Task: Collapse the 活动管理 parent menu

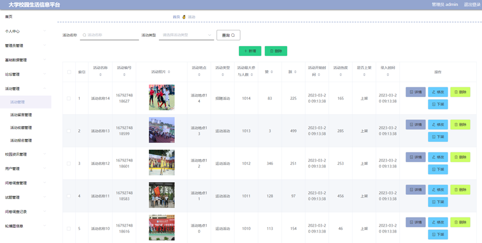Action: [26, 88]
